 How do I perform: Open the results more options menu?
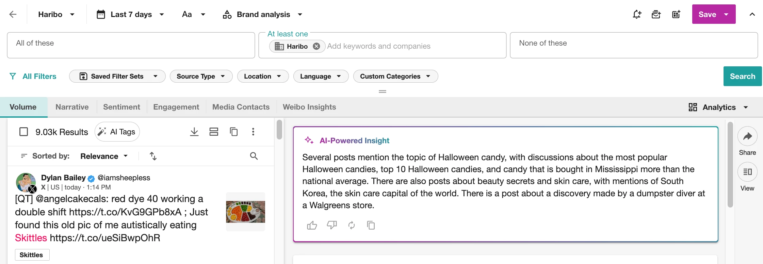pyautogui.click(x=253, y=132)
